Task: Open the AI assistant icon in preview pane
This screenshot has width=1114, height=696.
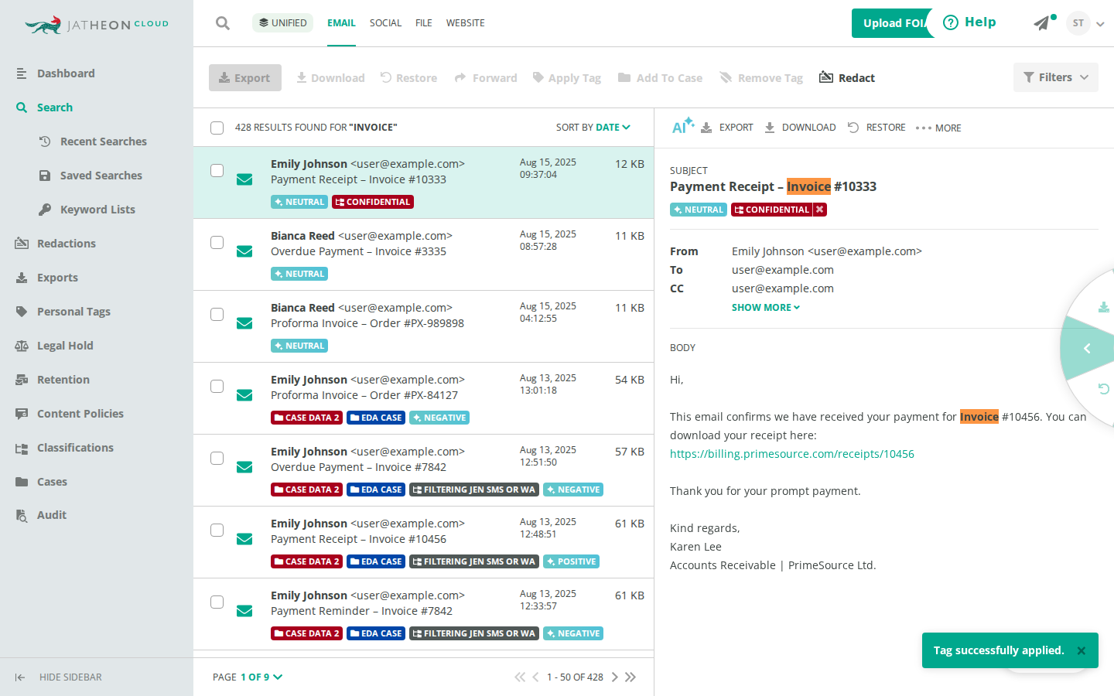Action: coord(682,126)
